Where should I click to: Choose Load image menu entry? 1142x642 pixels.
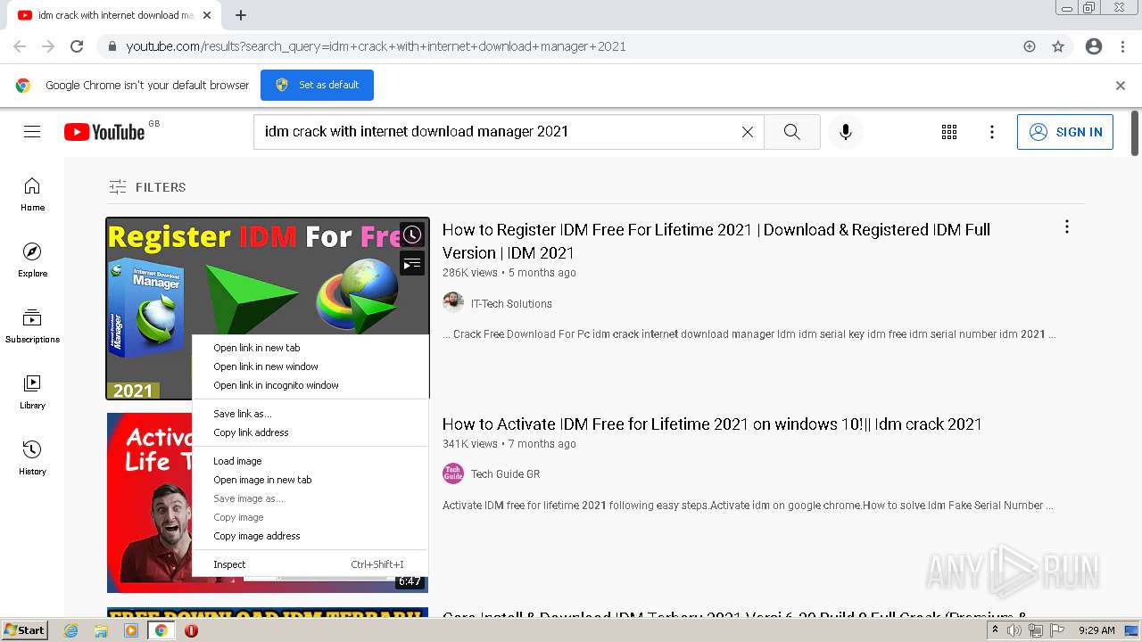pyautogui.click(x=310, y=461)
